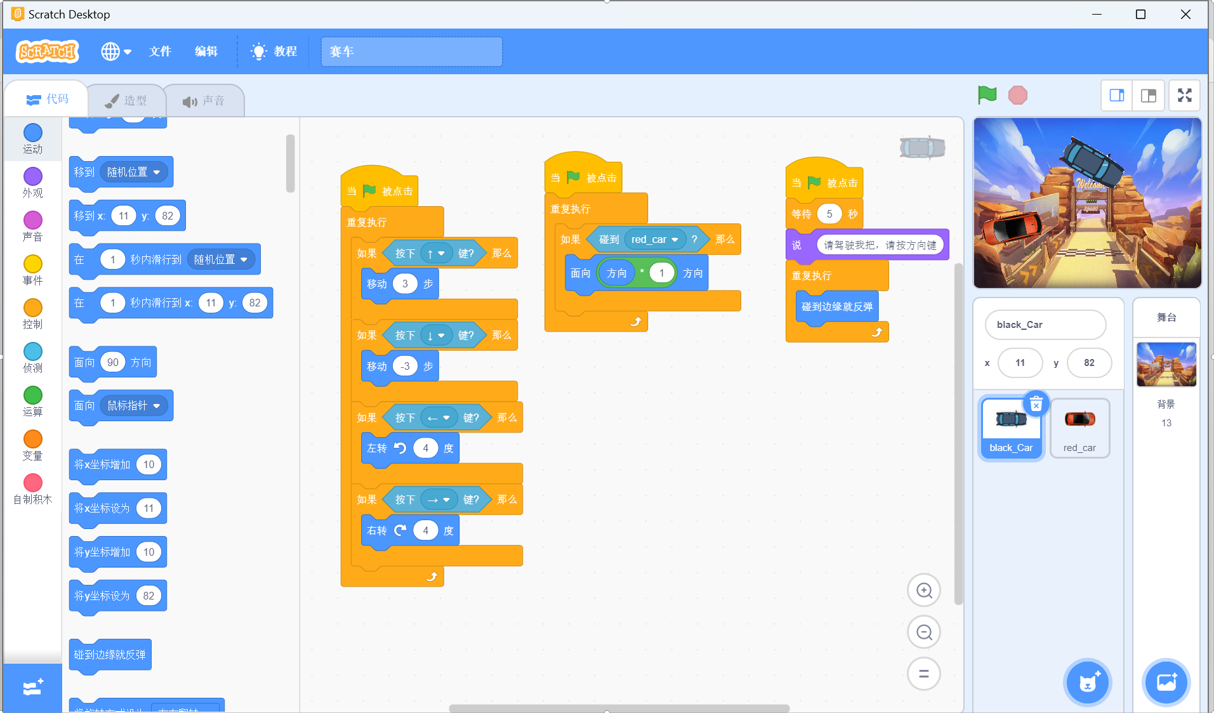Viewport: 1214px width, 713px height.
Task: Open 随机位置 dropdown in 移到 block
Action: click(134, 172)
